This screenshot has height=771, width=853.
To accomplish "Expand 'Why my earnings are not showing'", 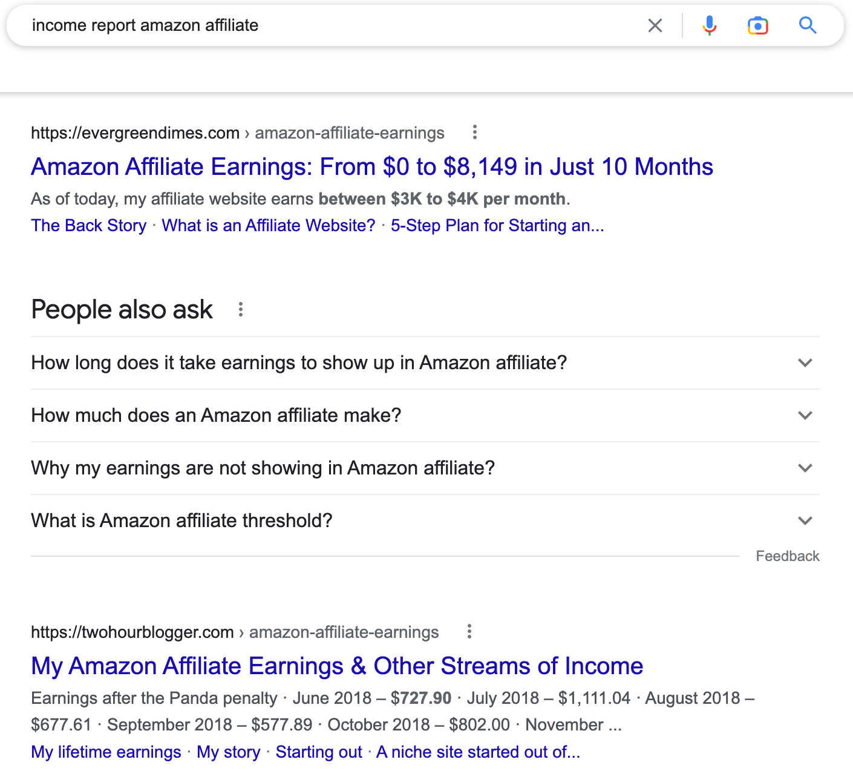I will [805, 468].
